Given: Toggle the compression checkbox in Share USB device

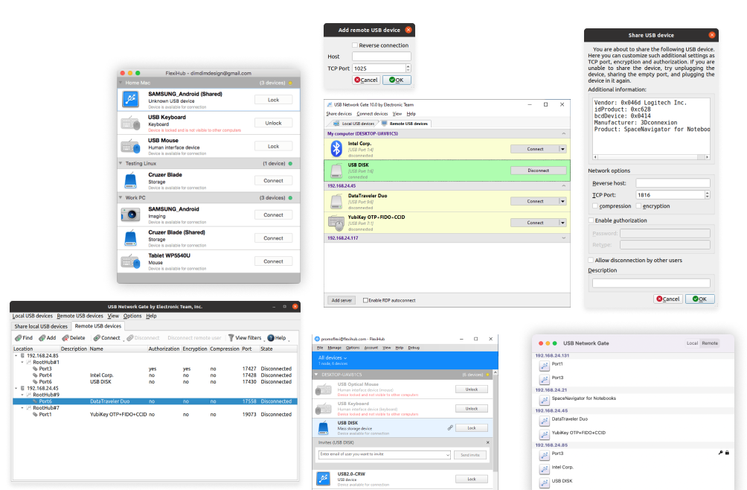Looking at the screenshot, I should pos(595,206).
